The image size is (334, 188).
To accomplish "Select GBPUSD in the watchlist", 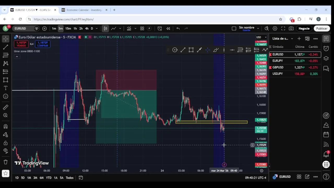I will point(295,67).
